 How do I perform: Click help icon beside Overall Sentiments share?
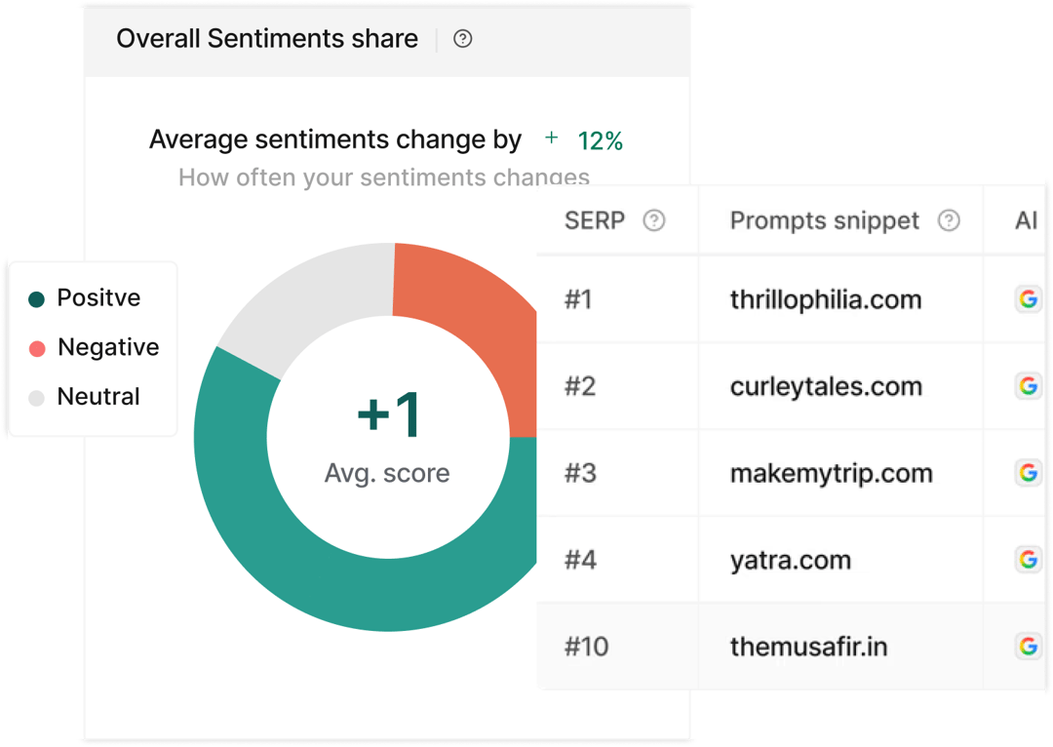point(463,39)
